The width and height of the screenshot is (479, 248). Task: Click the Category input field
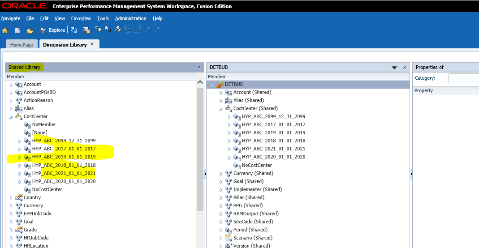pyautogui.click(x=463, y=78)
